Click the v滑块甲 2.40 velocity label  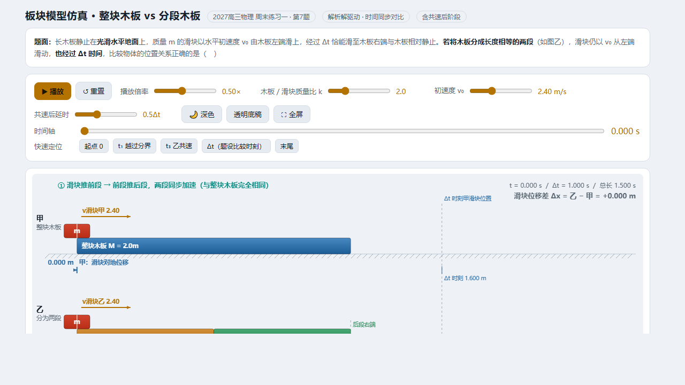[x=101, y=210]
